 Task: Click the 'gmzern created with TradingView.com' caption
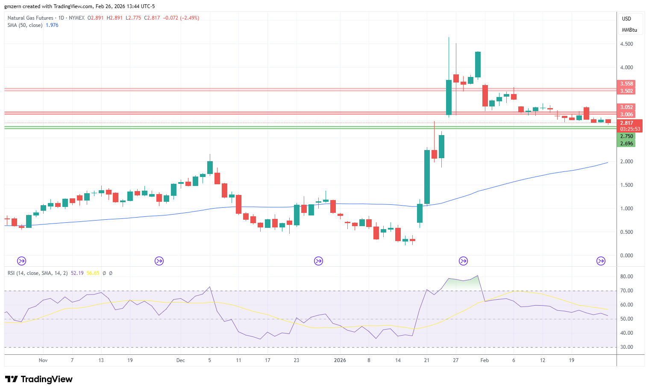click(x=48, y=6)
